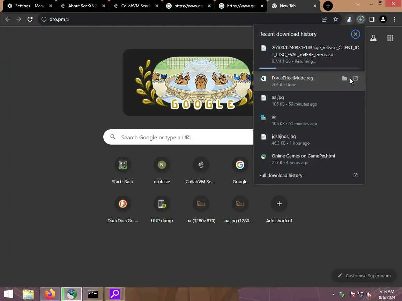Show ForceEffectMode.reg in folder
Viewport: 402px width, 301px height.
pos(344,78)
